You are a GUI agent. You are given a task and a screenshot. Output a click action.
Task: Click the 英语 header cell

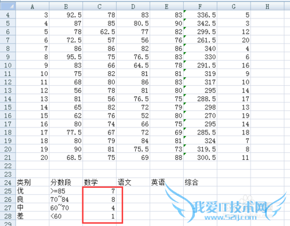click(166, 183)
